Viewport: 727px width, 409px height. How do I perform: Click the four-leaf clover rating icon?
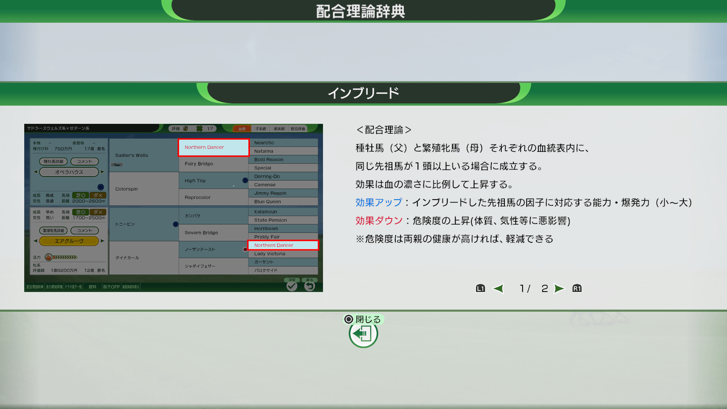coord(200,129)
